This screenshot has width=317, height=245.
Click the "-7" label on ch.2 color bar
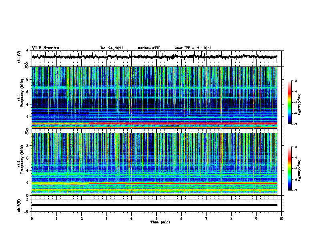coord(295,190)
